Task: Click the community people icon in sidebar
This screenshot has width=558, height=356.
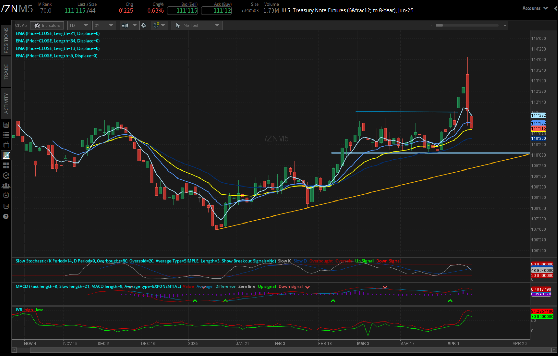Action: 6,185
